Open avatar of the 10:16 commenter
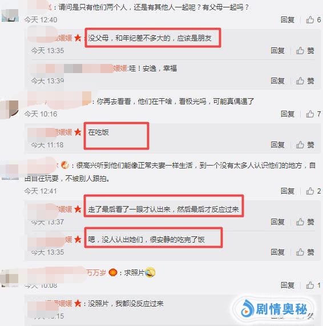 pos(10,109)
